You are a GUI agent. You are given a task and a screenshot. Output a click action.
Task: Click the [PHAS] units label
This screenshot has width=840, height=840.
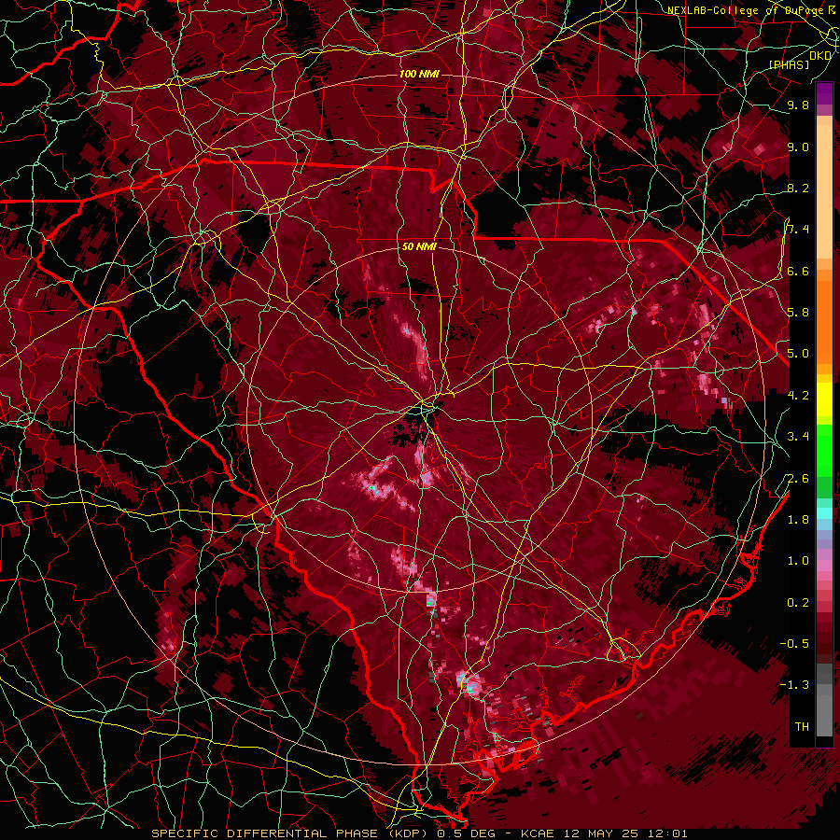[789, 65]
